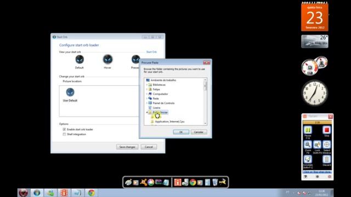Viewport: 351px width, 197px height.
Task: Select Painel de Controlo in tree
Action: pos(163,103)
